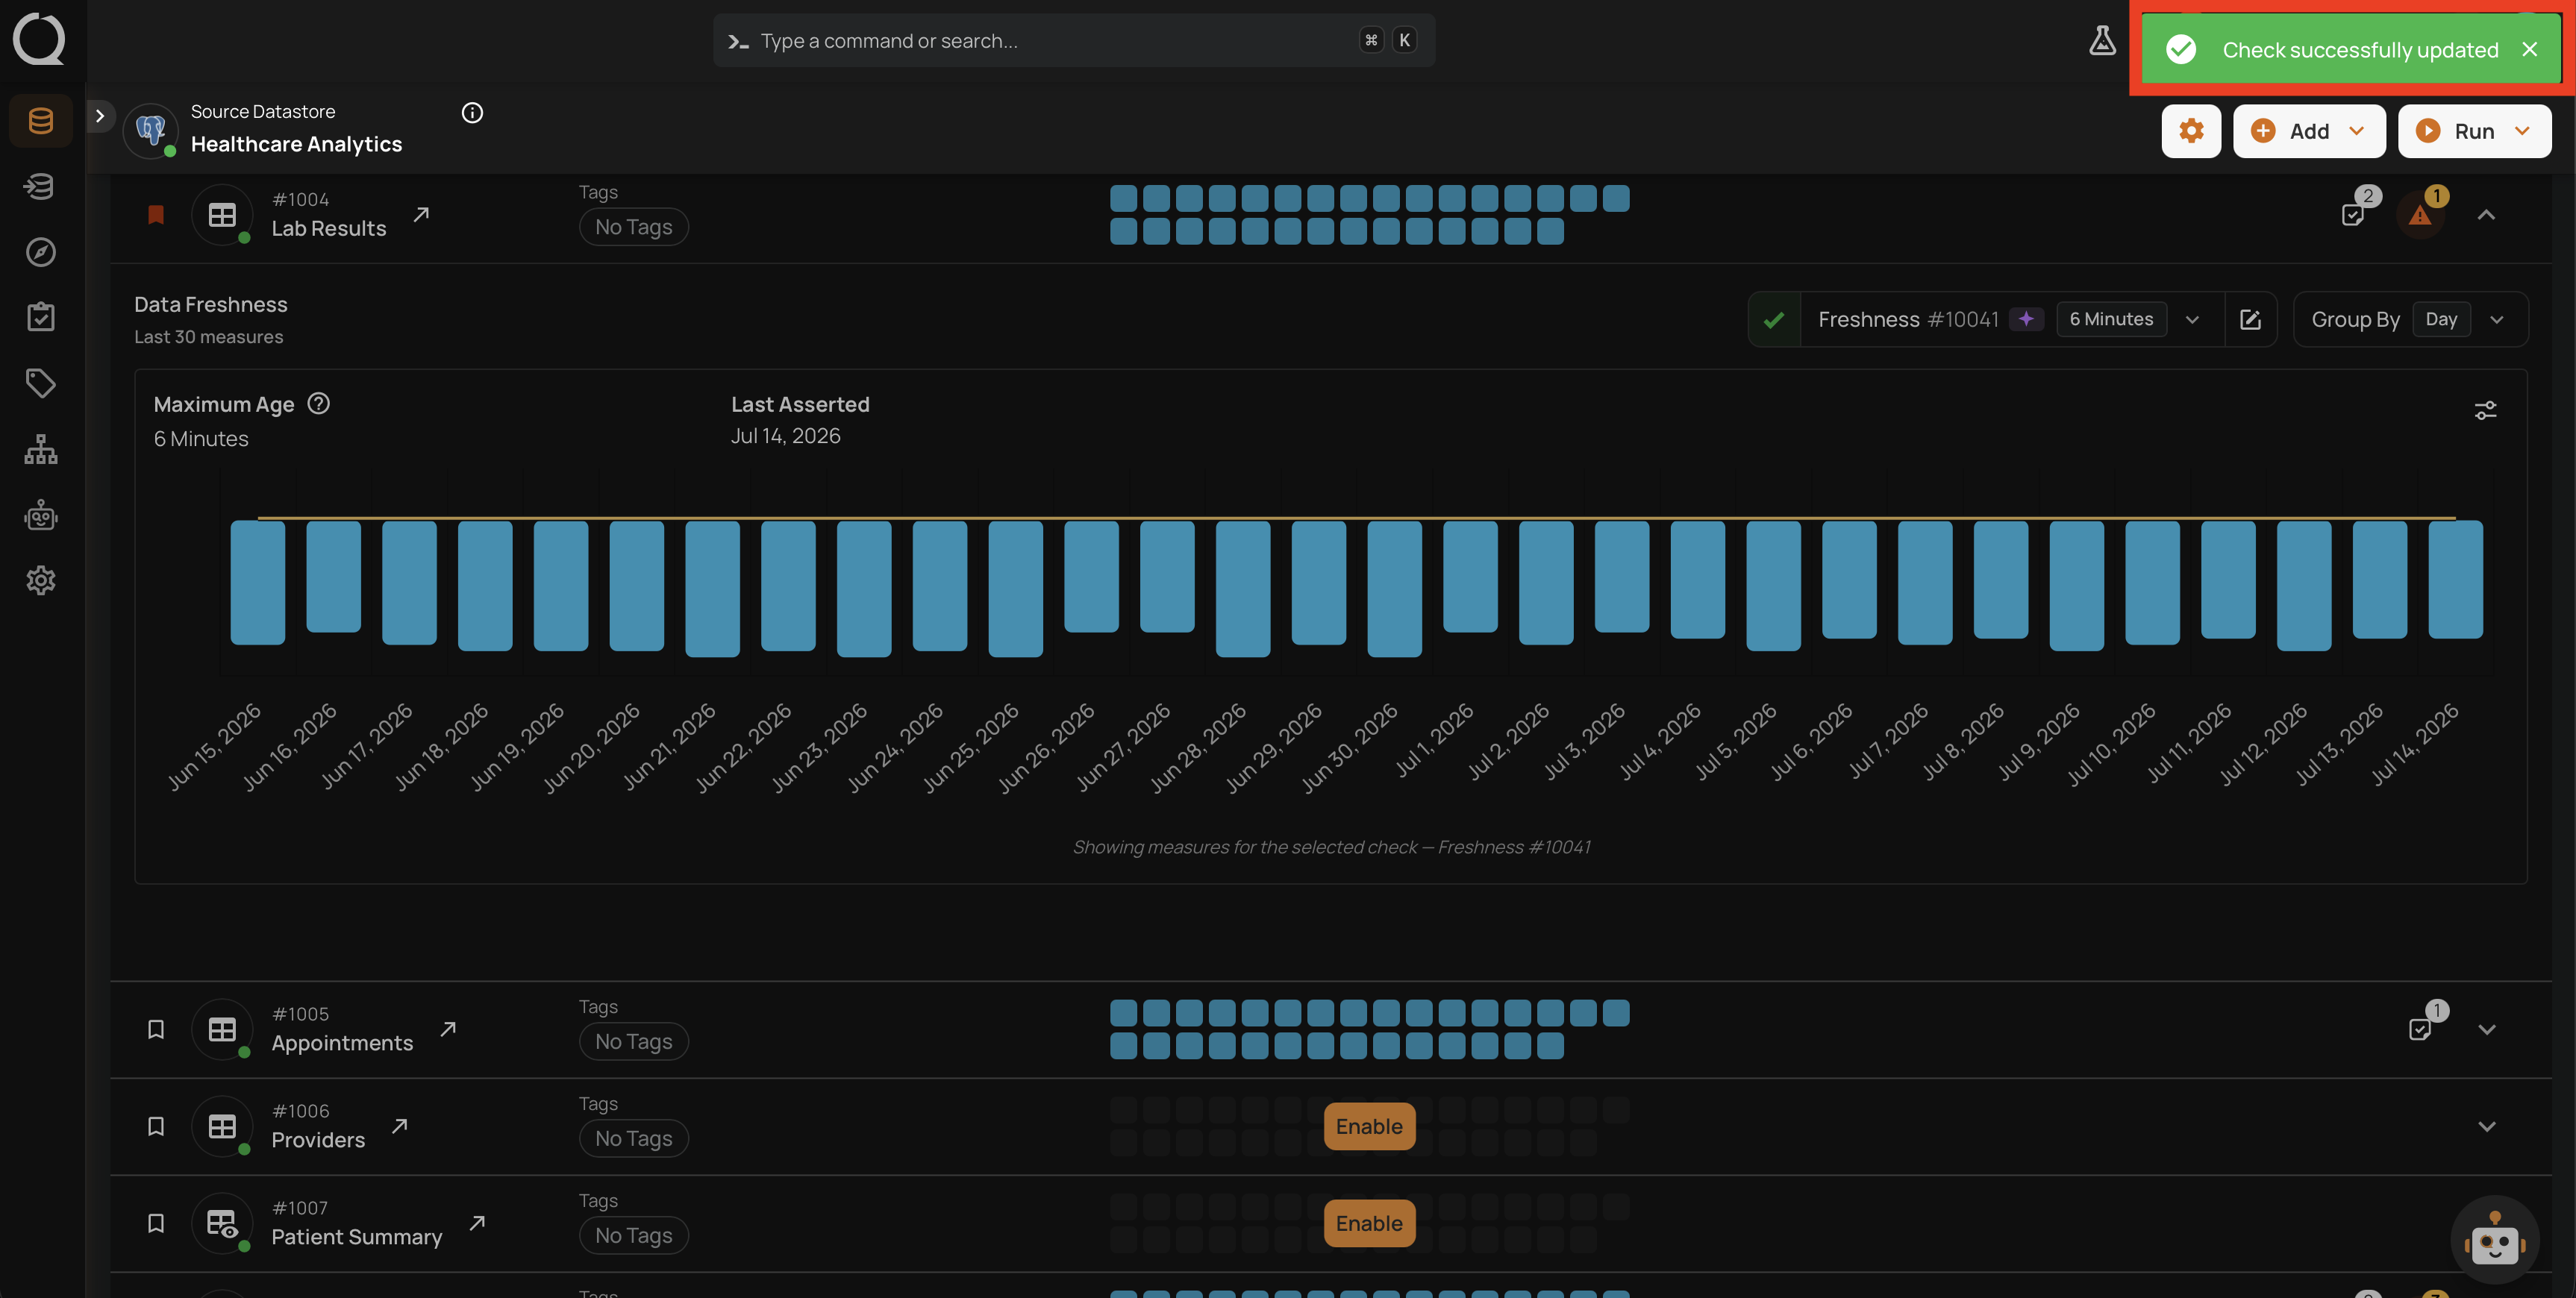Open Lab Results in new view arrow
The image size is (2576, 1298).
coord(422,214)
